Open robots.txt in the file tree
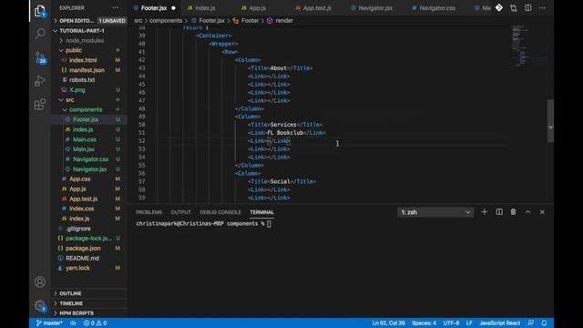This screenshot has height=328, width=583. [89, 79]
